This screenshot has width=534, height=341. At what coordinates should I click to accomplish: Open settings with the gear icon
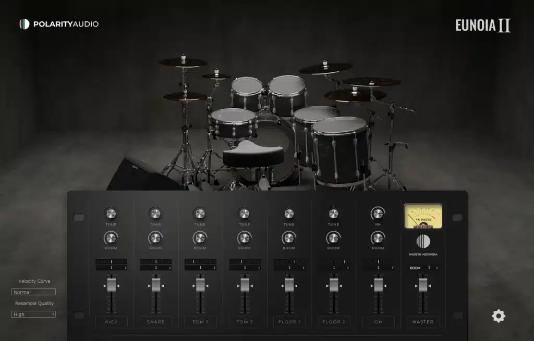[x=499, y=316]
